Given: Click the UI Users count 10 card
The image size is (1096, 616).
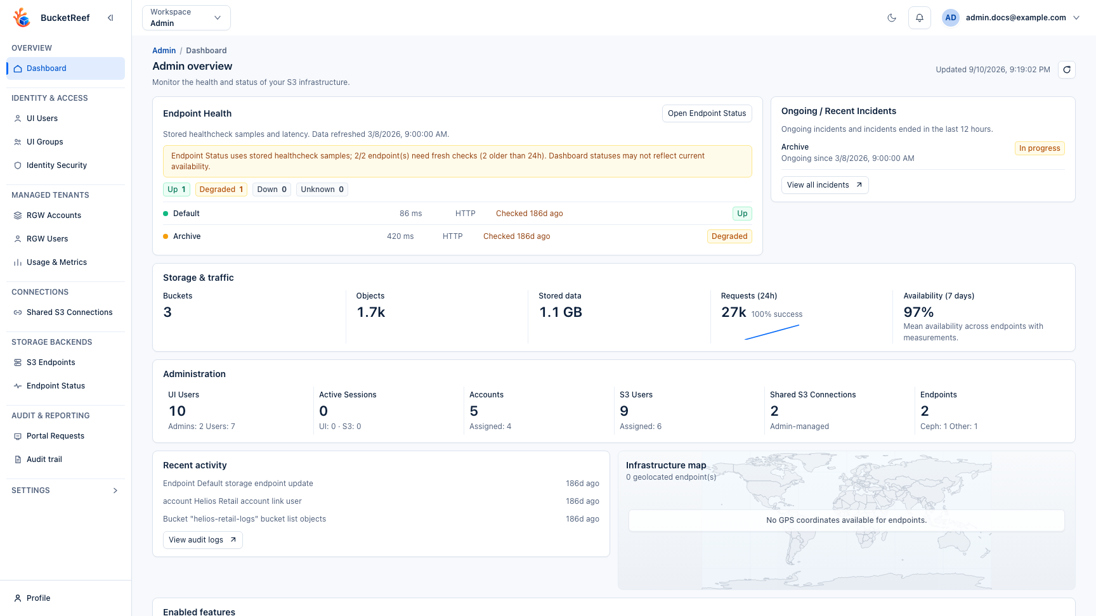Looking at the screenshot, I should 238,410.
